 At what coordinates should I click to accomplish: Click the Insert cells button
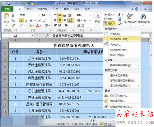[x=109, y=14]
